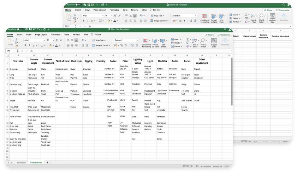This screenshot has height=174, width=297.
Task: Decrease font size in front window
Action: [x=61, y=40]
